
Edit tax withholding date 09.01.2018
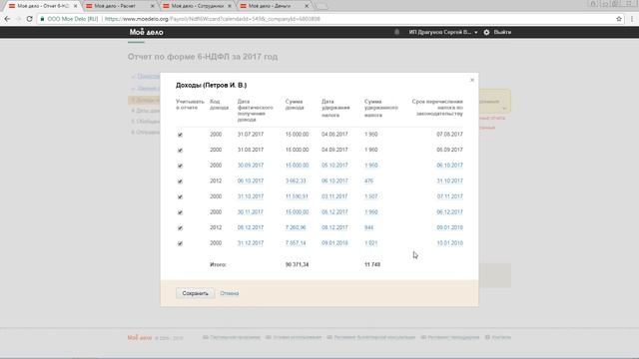click(x=334, y=243)
